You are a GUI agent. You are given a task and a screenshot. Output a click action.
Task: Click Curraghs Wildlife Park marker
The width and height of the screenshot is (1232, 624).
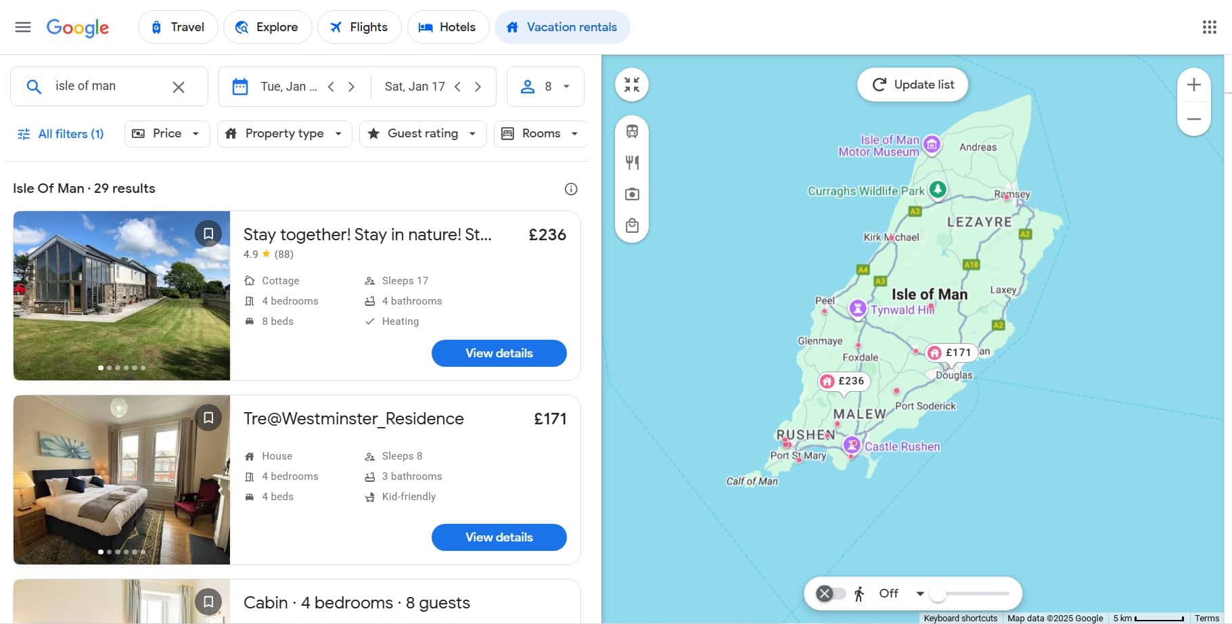[x=938, y=190]
